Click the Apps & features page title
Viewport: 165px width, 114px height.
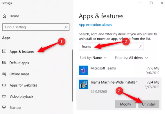coord(101,16)
